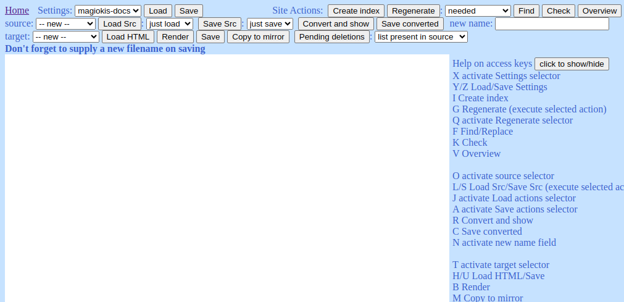
Task: Click Convert and show button
Action: (x=336, y=24)
